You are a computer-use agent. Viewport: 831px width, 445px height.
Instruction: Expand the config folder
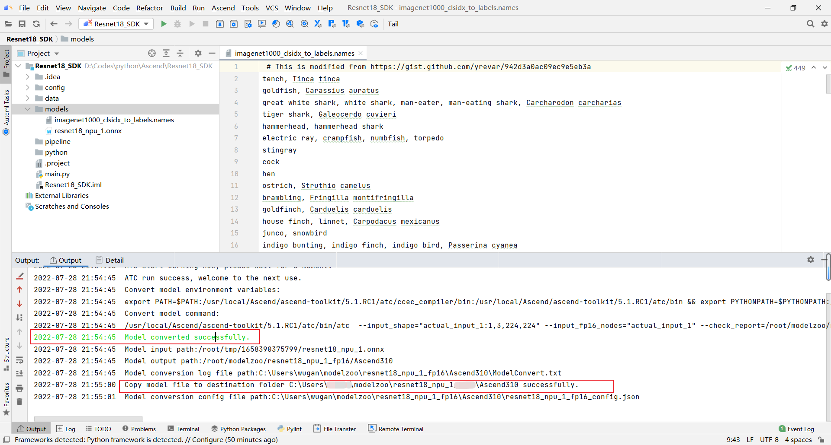click(28, 87)
